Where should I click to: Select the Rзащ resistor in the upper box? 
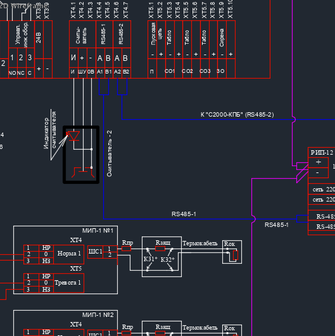(x=160, y=249)
